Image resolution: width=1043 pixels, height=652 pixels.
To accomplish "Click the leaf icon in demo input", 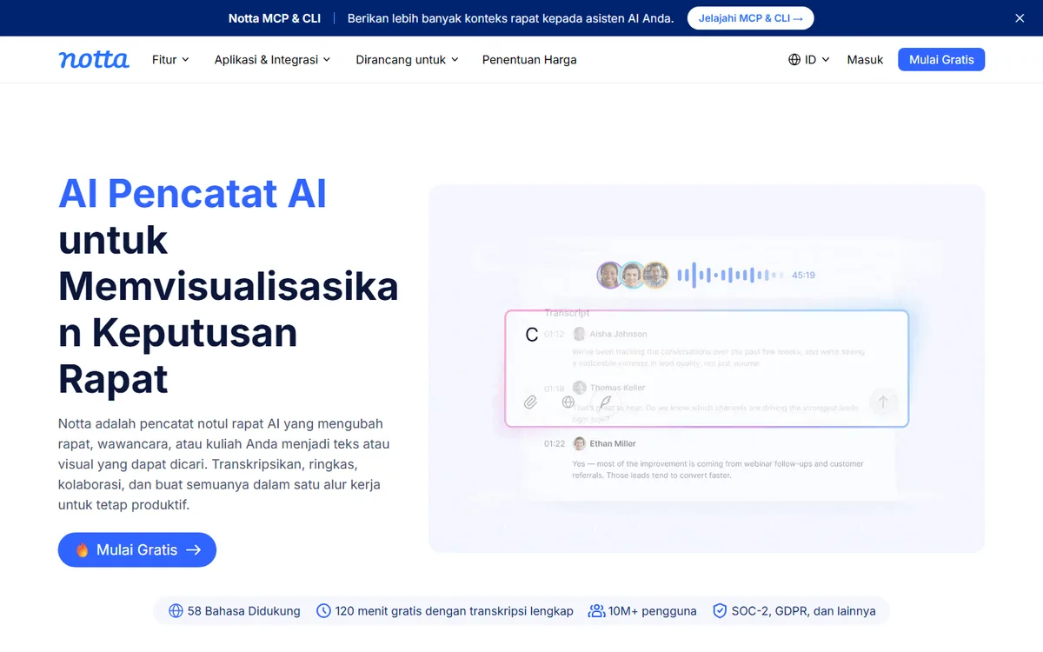I will 605,402.
